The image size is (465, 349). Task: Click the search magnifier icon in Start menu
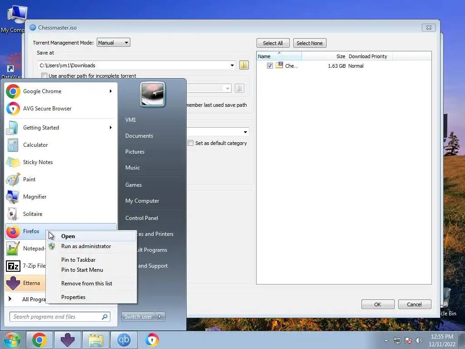tap(105, 317)
